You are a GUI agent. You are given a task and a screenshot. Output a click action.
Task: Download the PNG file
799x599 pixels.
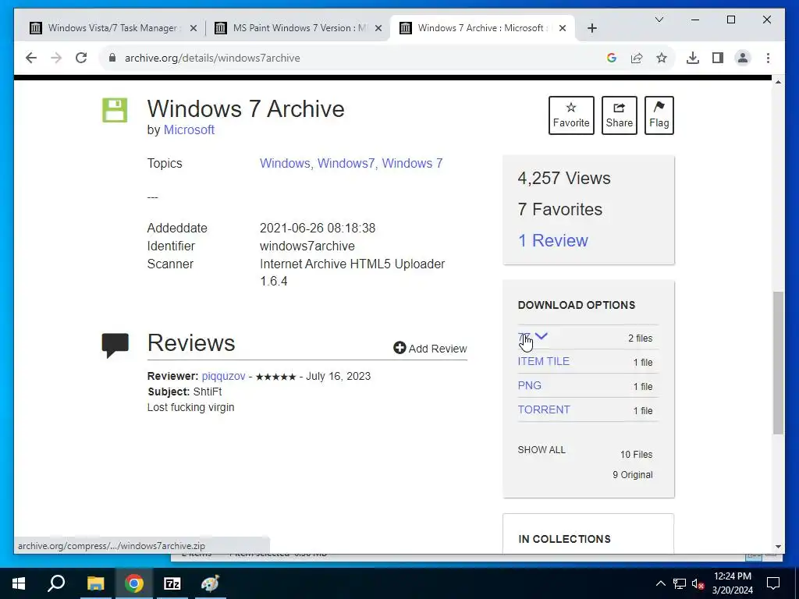pos(530,385)
